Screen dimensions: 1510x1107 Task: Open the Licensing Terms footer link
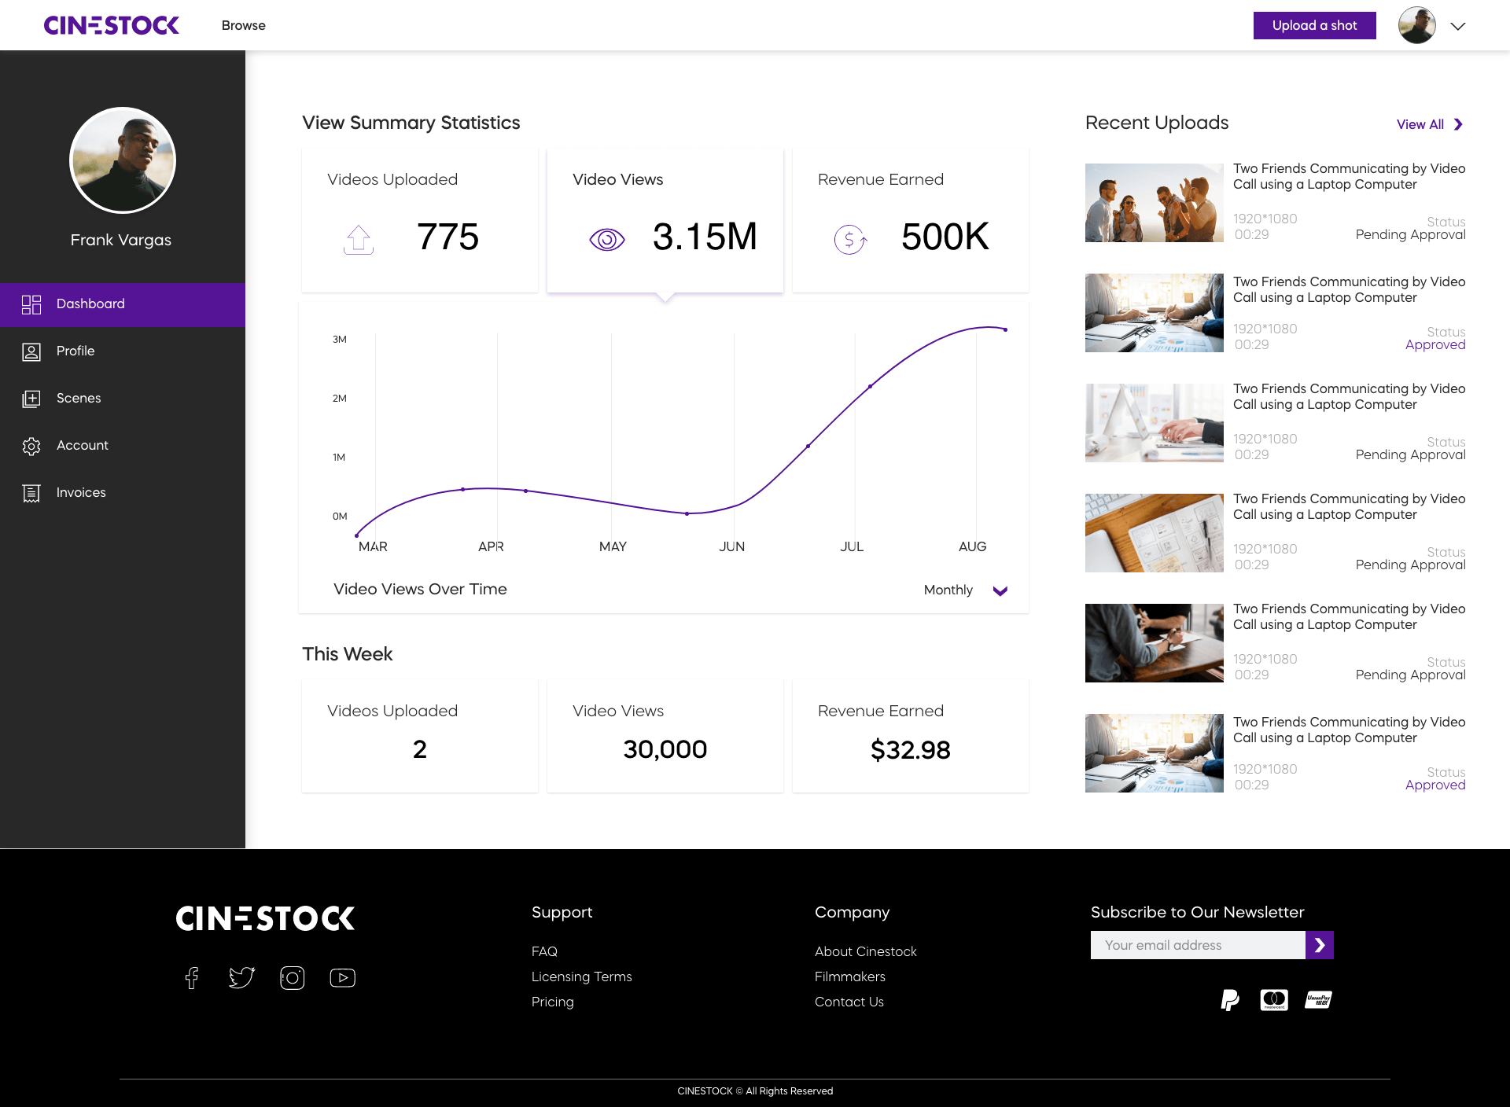pos(581,976)
